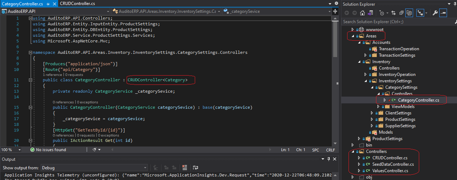Image resolution: width=457 pixels, height=180 pixels.
Task: Select SeedDataController.cs in Solution Explorer
Action: [x=393, y=164]
